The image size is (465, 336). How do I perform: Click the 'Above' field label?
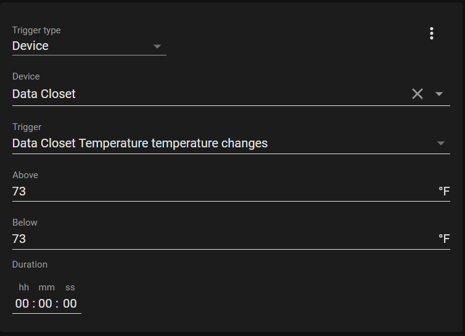pos(25,175)
